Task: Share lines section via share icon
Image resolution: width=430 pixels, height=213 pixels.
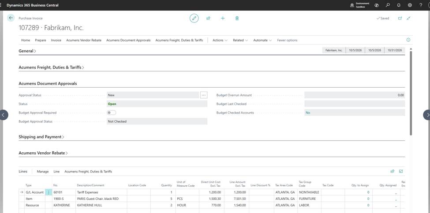Action: coord(393,171)
